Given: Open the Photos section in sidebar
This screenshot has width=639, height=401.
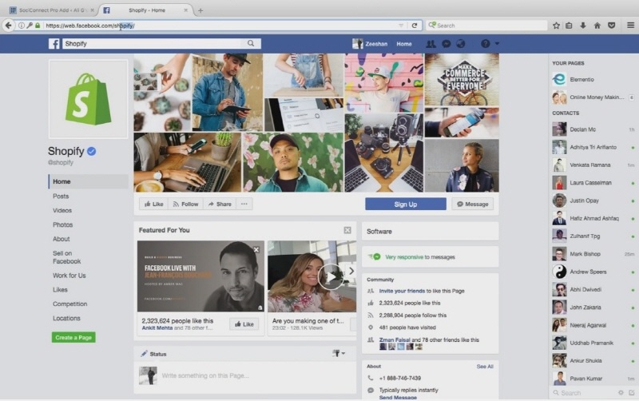Looking at the screenshot, I should 62,224.
